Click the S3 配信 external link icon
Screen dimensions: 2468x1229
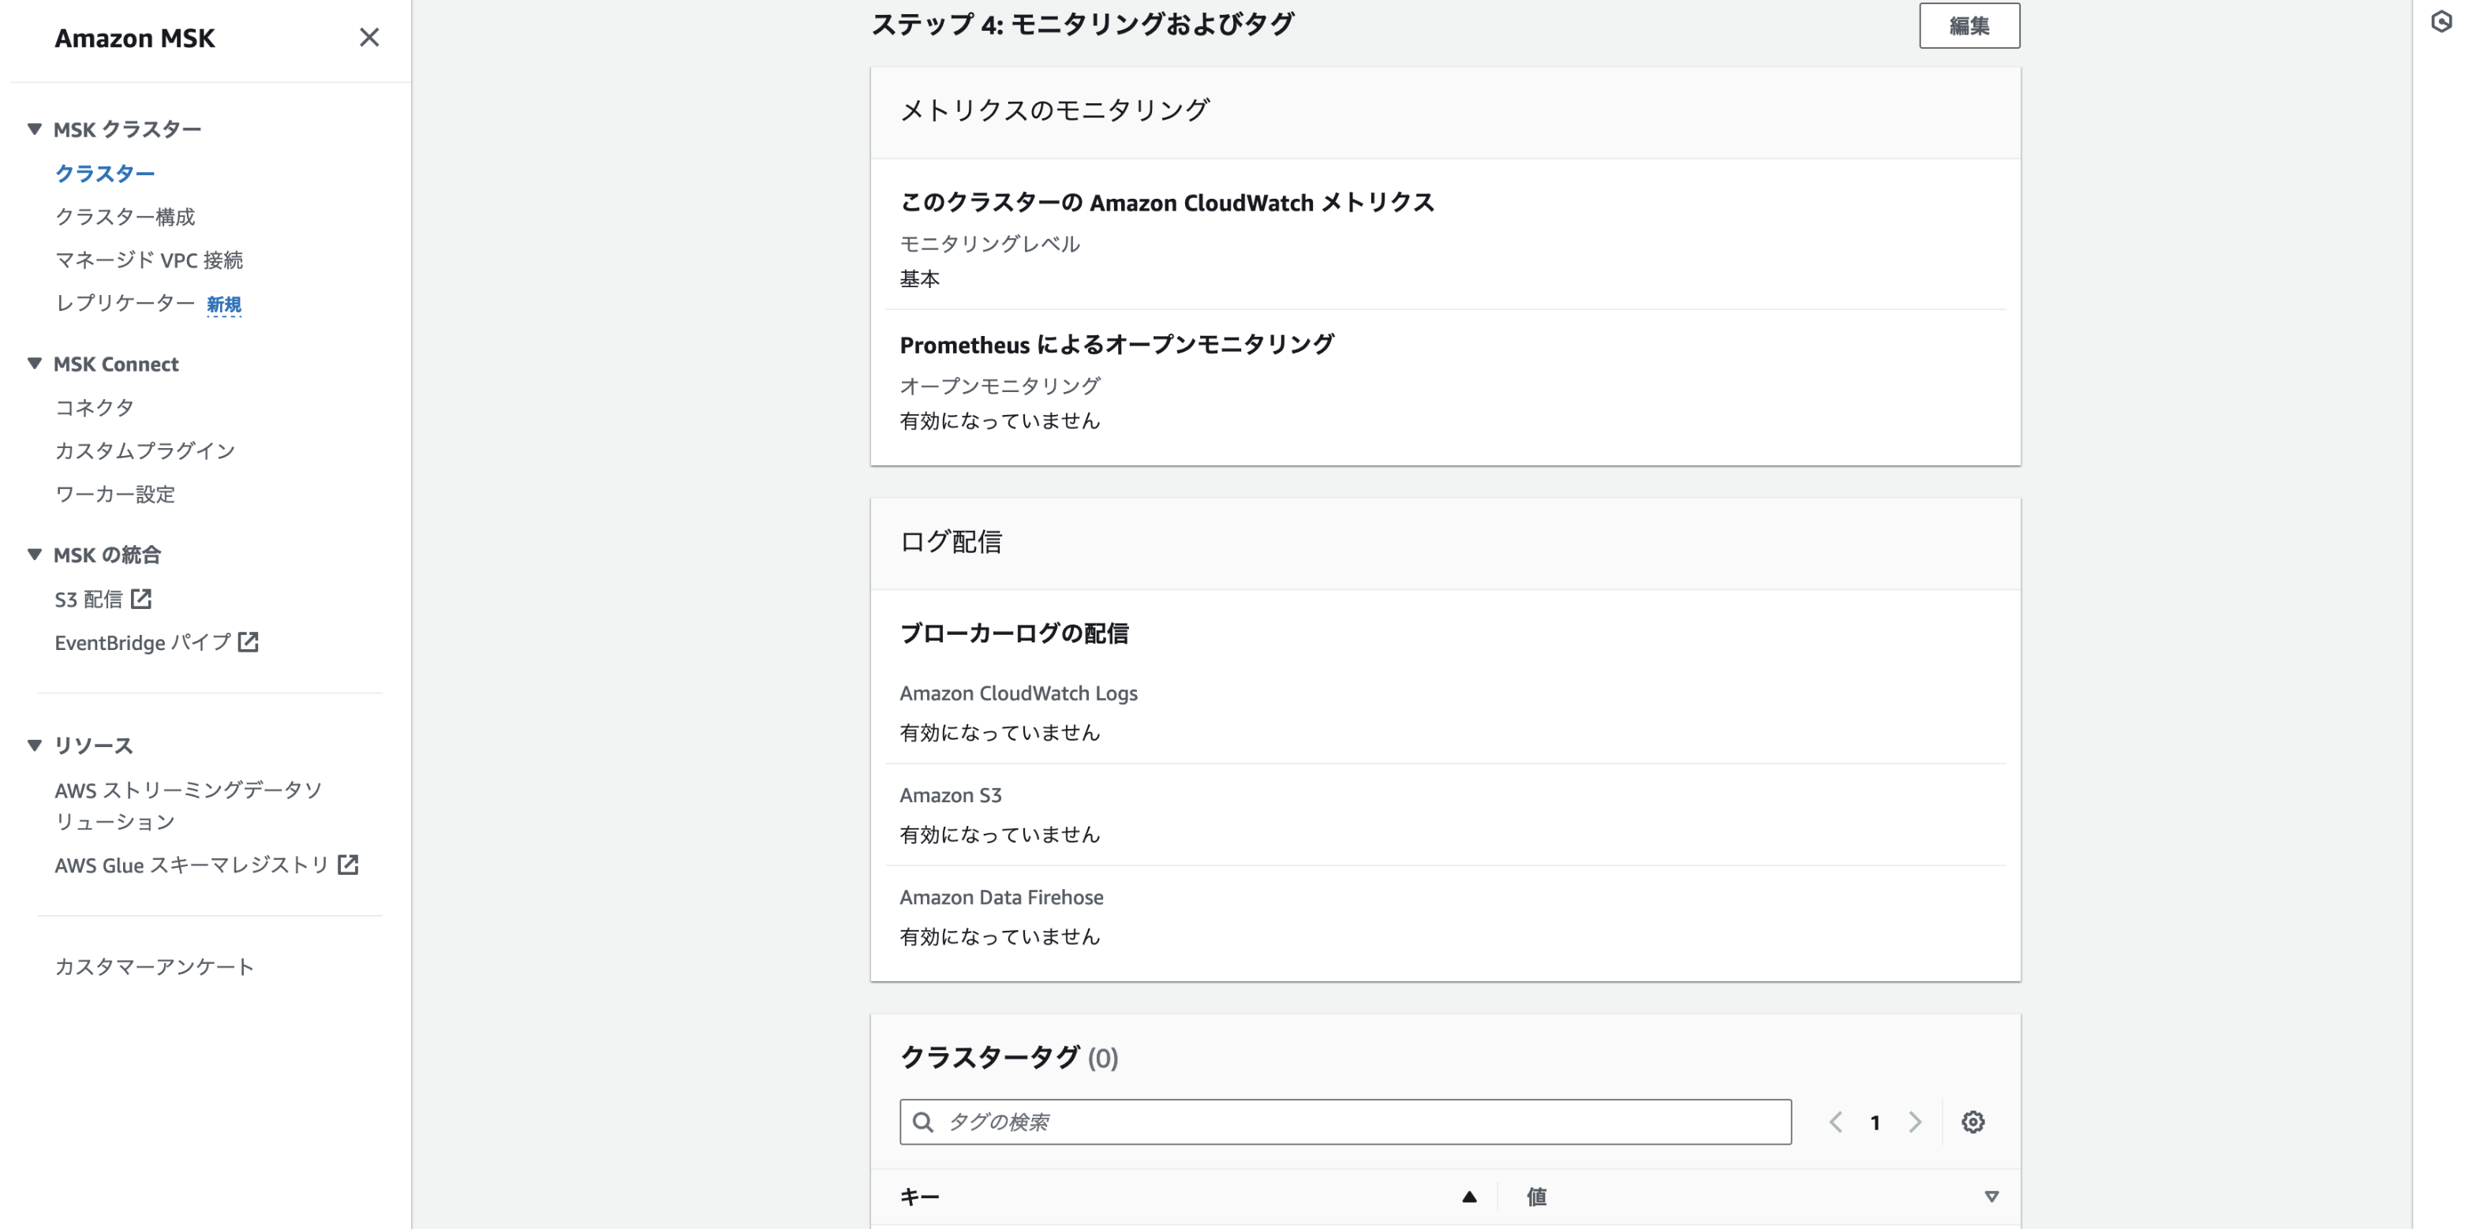click(142, 599)
